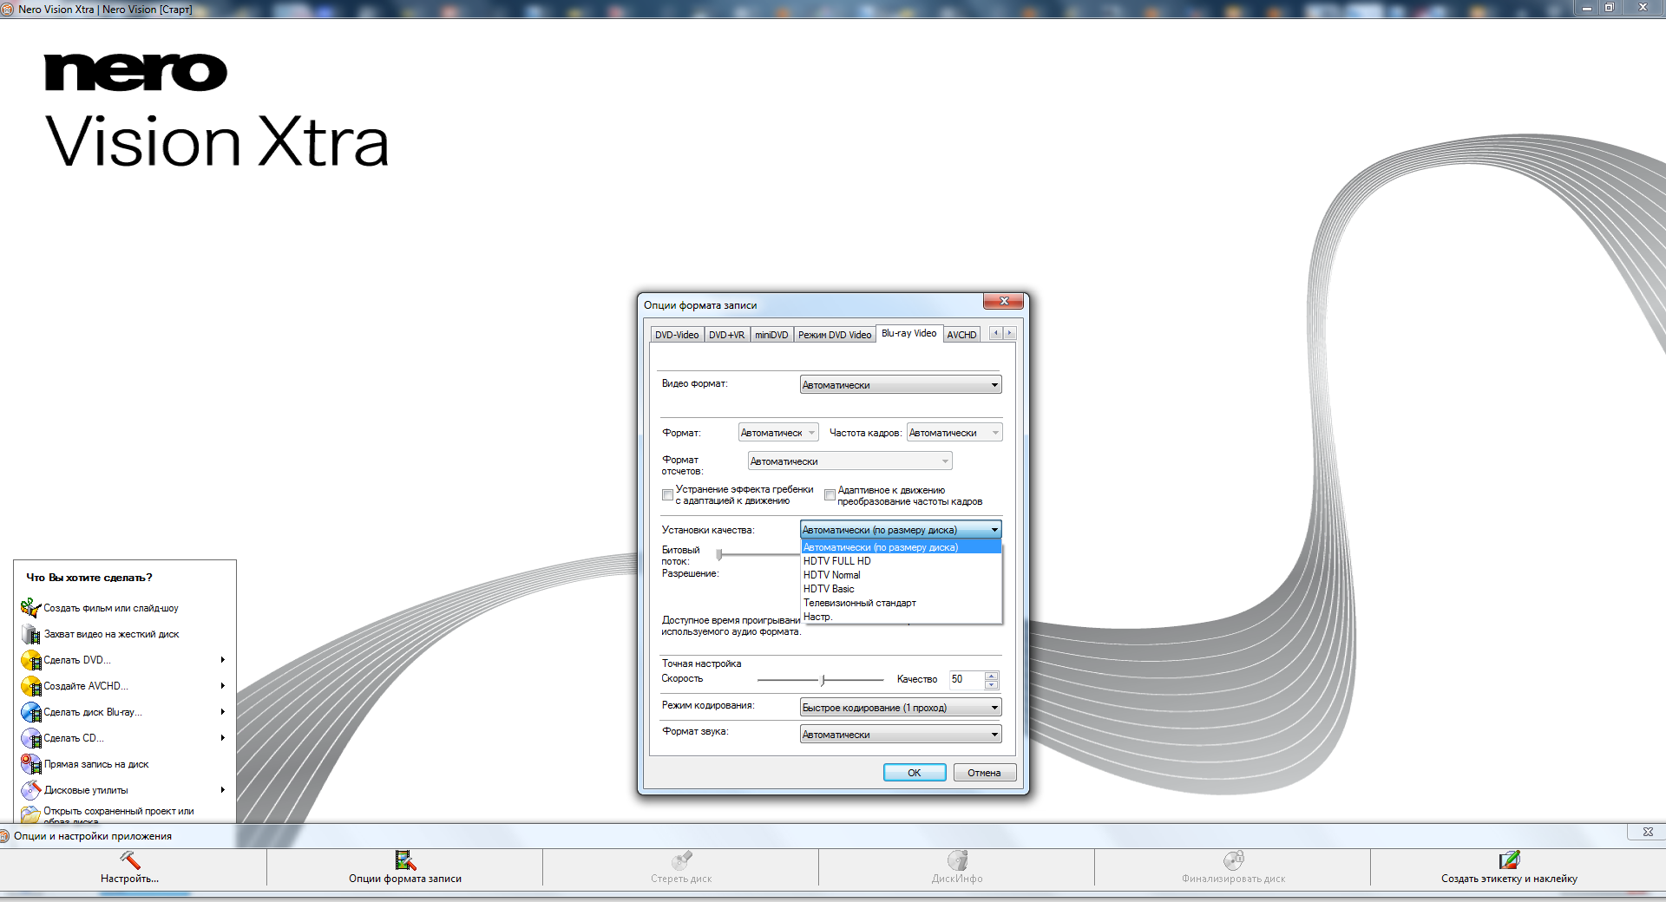
Task: Expand the Формат звука dropdown
Action: coord(900,735)
